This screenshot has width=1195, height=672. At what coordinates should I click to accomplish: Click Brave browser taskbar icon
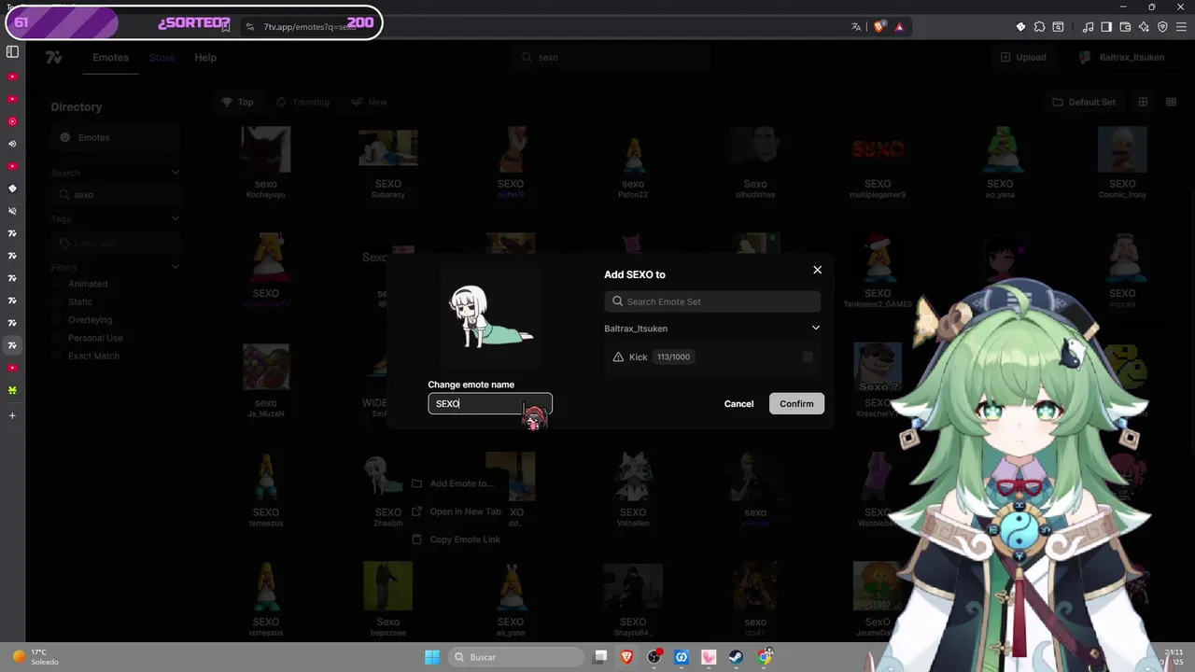tap(627, 657)
